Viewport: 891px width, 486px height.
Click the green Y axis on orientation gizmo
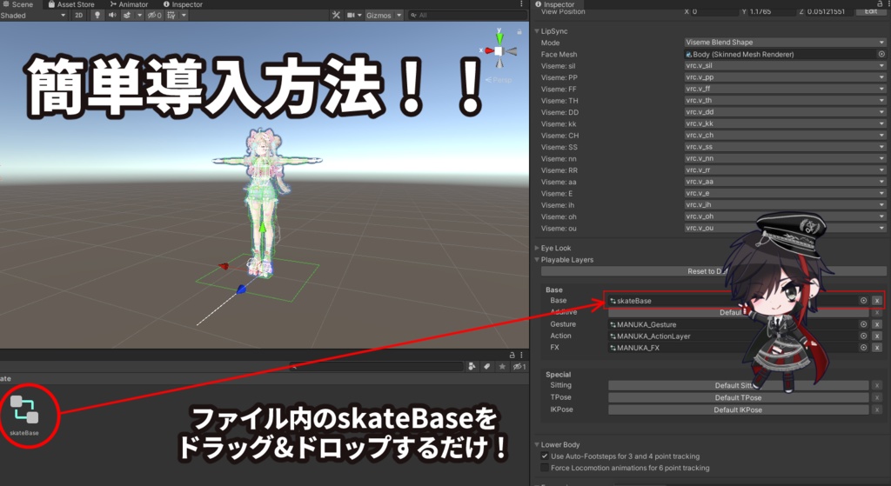pos(499,38)
